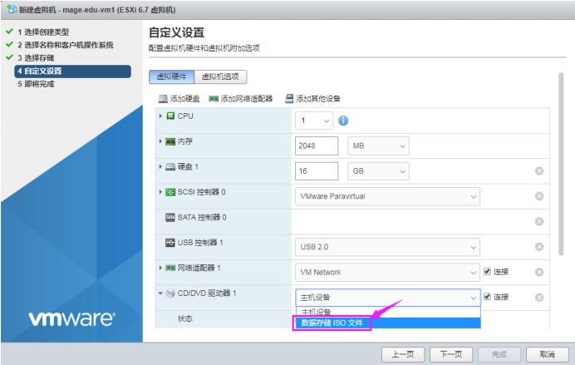Expand the hard disk 1 row

click(x=160, y=166)
